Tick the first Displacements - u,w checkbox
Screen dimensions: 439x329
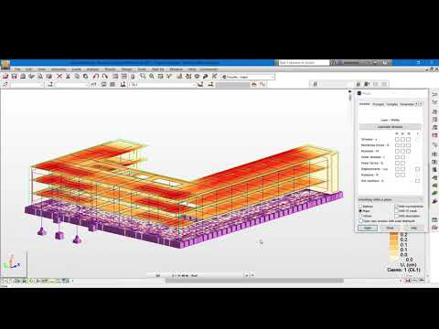click(x=397, y=169)
